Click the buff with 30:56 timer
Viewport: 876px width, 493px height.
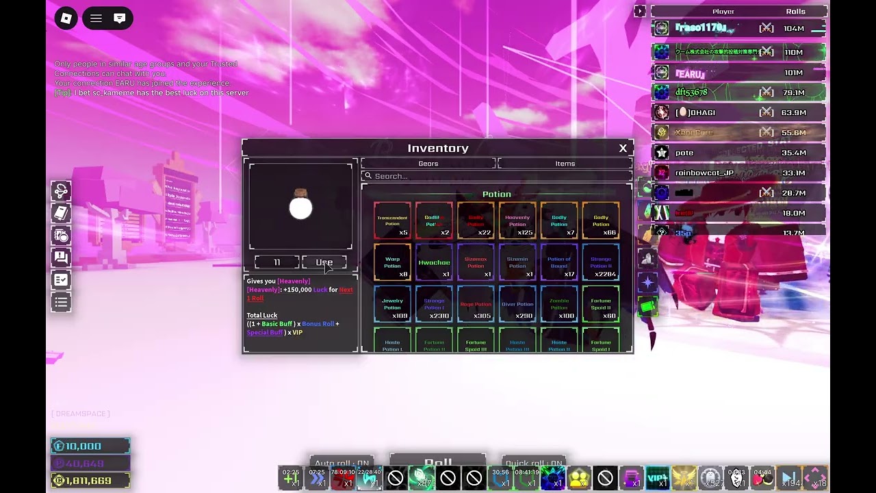(500, 478)
